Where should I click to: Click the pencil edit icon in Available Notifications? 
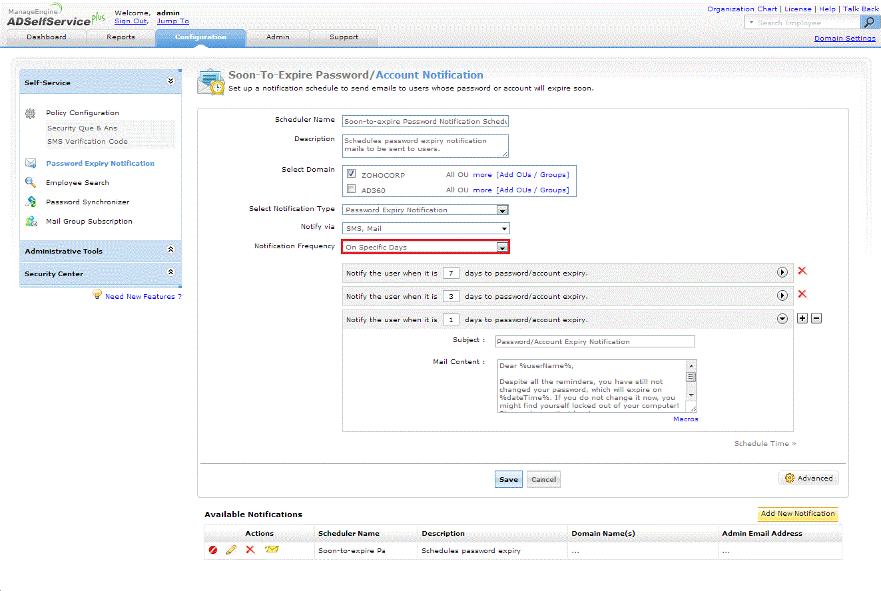(232, 550)
